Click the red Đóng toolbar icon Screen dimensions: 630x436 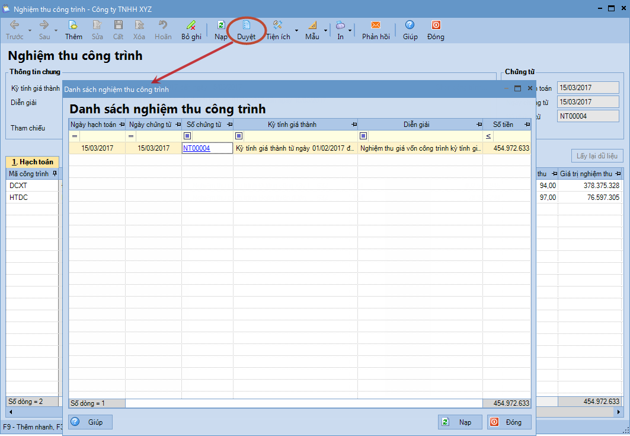pyautogui.click(x=436, y=26)
